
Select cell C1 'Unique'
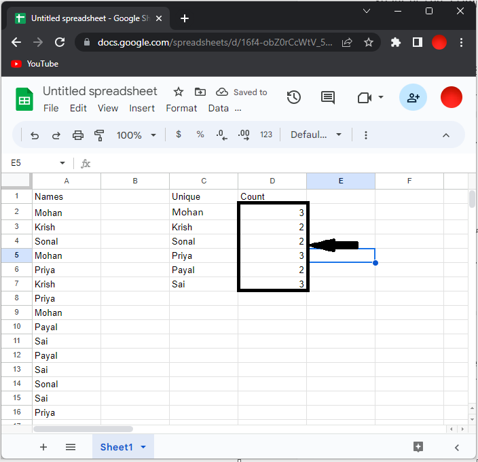point(203,196)
